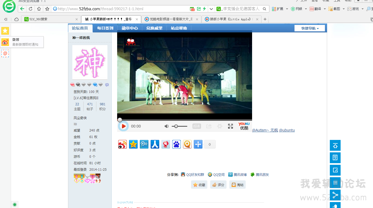The image size is (373, 208).
Task: Share to Qzone star icon below video
Action: (x=133, y=144)
